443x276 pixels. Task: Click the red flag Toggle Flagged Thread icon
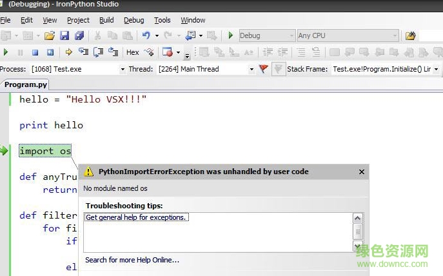(263, 68)
